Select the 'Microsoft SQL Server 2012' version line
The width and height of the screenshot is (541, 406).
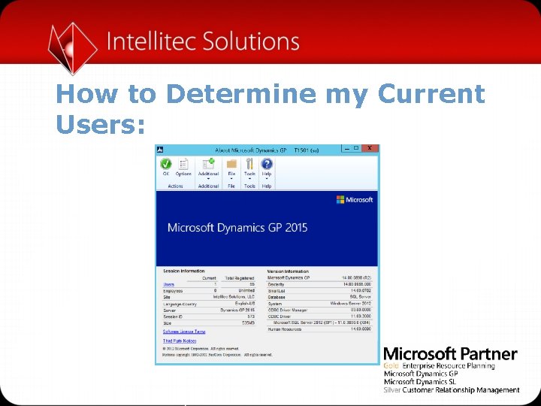click(322, 323)
